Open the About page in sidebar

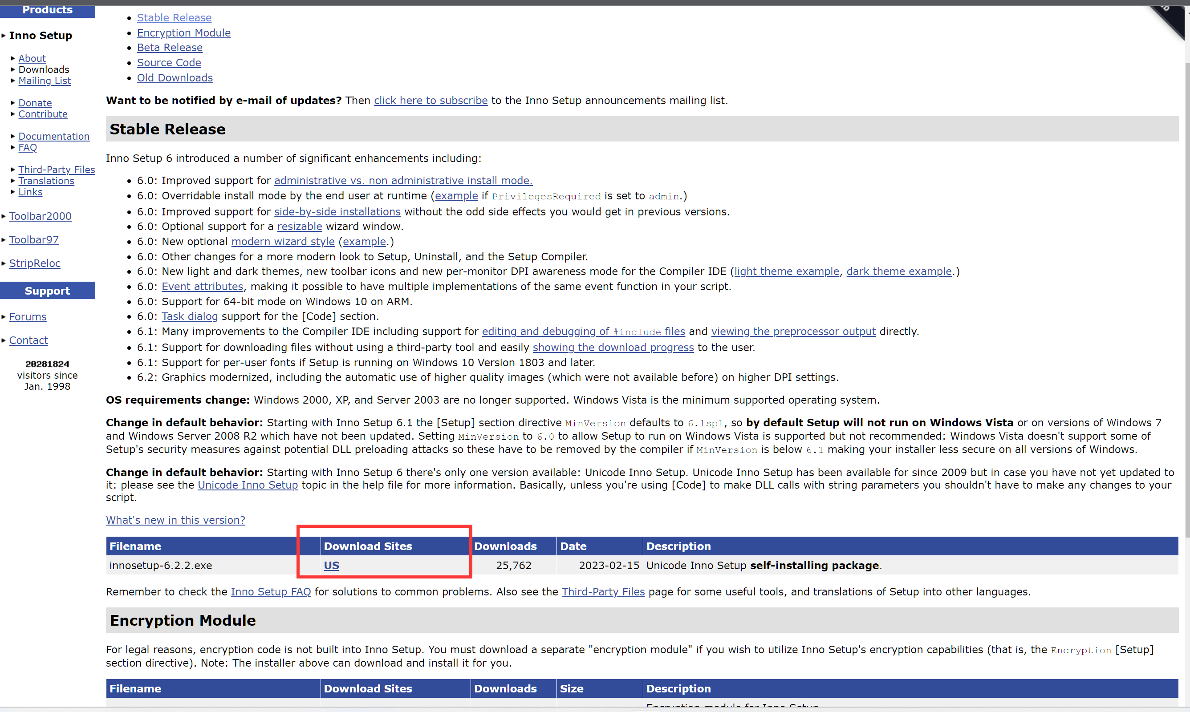click(x=32, y=58)
